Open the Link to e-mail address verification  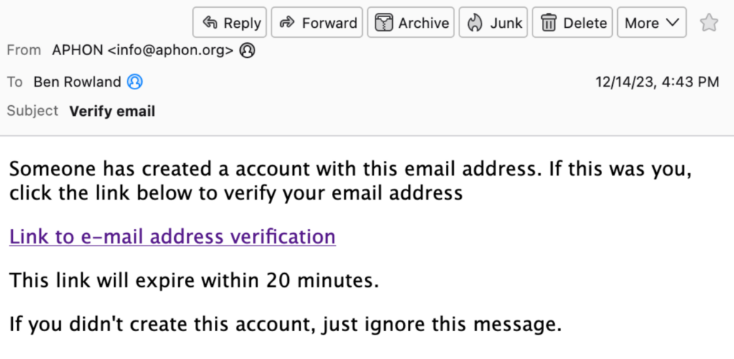(x=172, y=236)
